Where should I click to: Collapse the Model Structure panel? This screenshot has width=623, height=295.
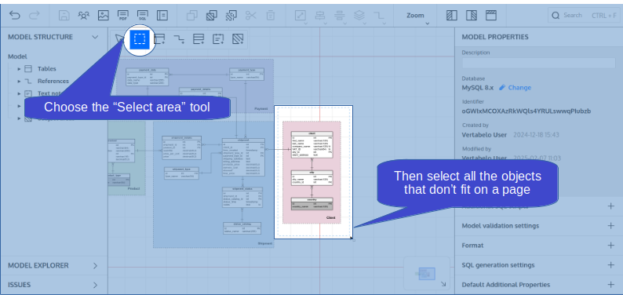(95, 37)
